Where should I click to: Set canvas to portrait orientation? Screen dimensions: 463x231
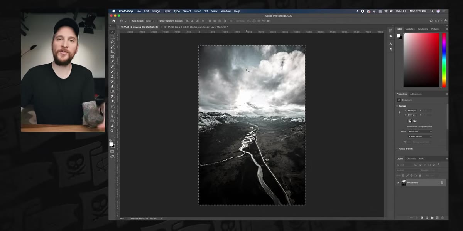coord(410,121)
